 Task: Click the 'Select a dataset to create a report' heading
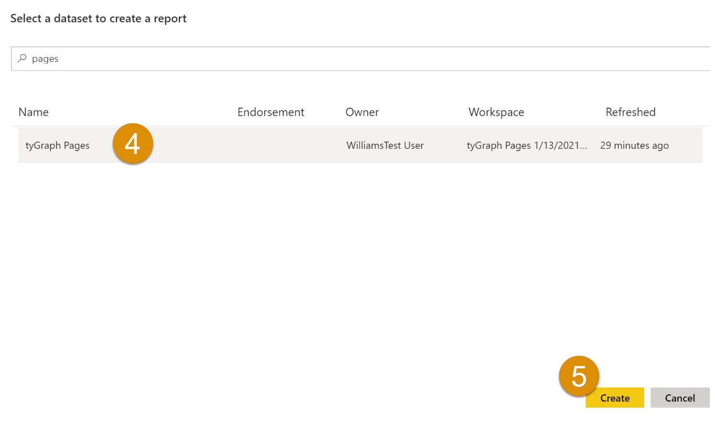pyautogui.click(x=99, y=19)
